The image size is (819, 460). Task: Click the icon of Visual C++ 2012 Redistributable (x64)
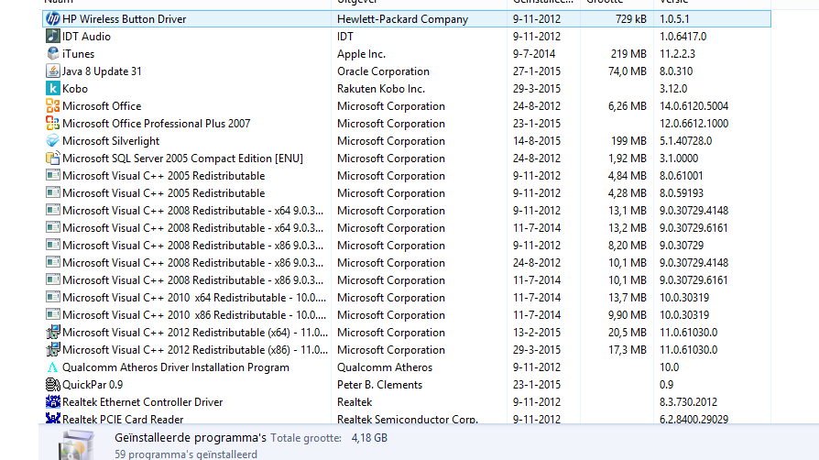[x=53, y=333]
